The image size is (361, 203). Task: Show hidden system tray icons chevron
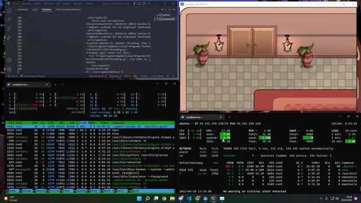321,198
